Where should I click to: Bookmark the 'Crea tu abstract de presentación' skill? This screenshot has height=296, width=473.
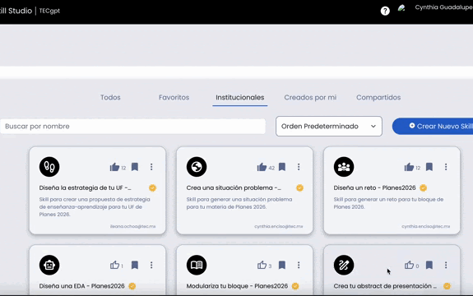[429, 265]
